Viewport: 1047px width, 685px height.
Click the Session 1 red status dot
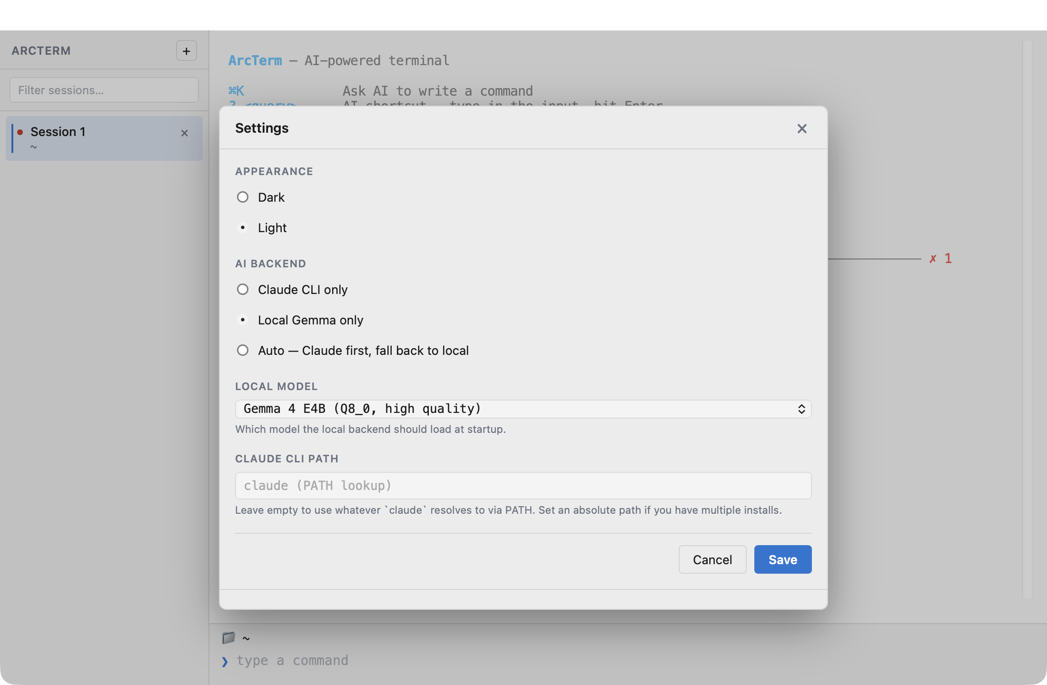coord(20,132)
